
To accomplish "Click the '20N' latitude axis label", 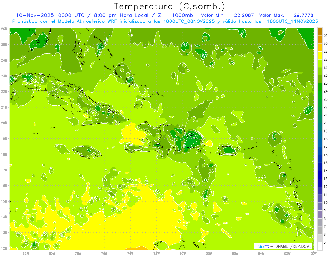I will 4,123.
